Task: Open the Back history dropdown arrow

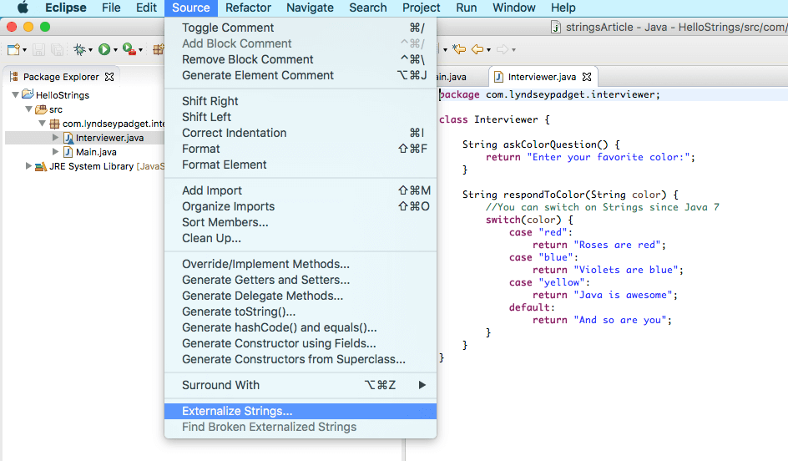Action: click(488, 50)
